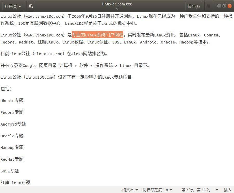The width and height of the screenshot is (234, 193).
Task: Toggle the 插入 insert mode indicator
Action: pos(227,190)
